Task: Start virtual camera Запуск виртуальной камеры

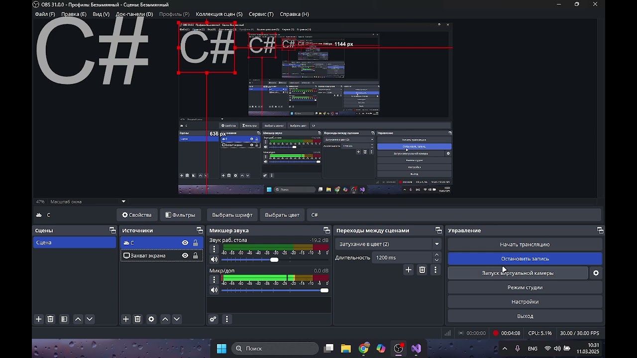Action: [x=518, y=273]
